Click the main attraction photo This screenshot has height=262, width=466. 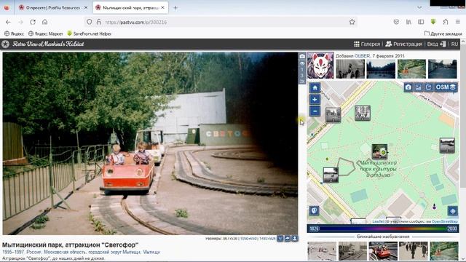point(150,143)
